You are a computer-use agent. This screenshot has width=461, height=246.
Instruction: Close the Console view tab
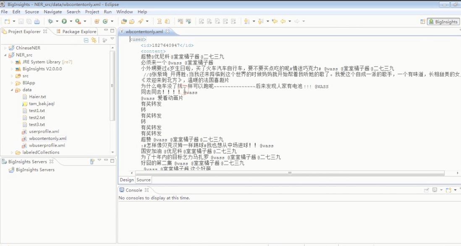click(147, 190)
